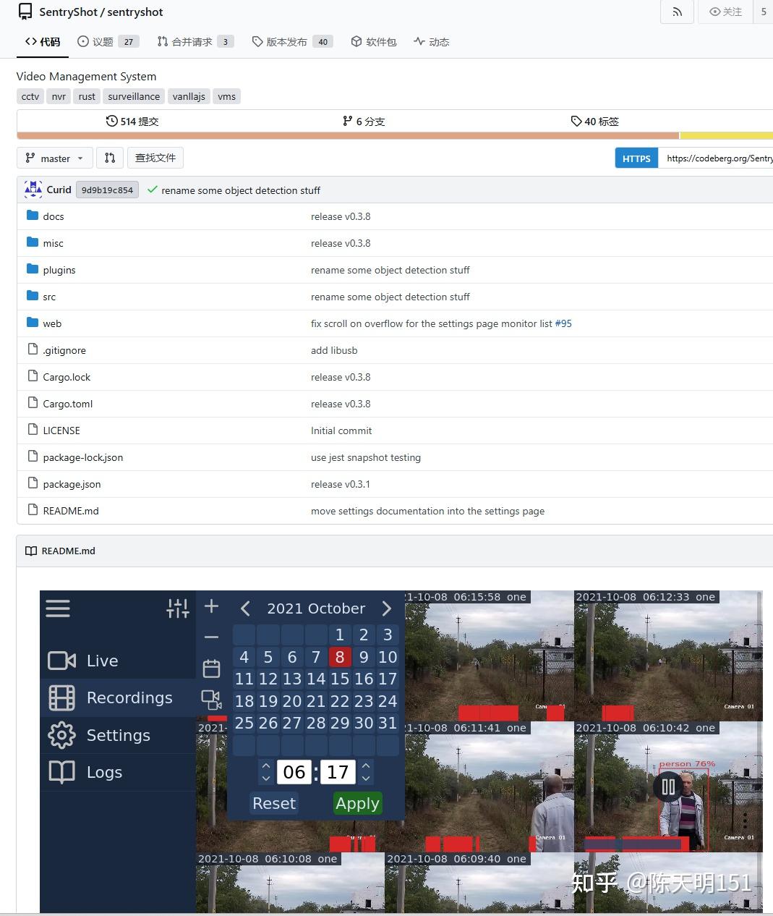Click the compare branches icon beside master

pyautogui.click(x=110, y=157)
